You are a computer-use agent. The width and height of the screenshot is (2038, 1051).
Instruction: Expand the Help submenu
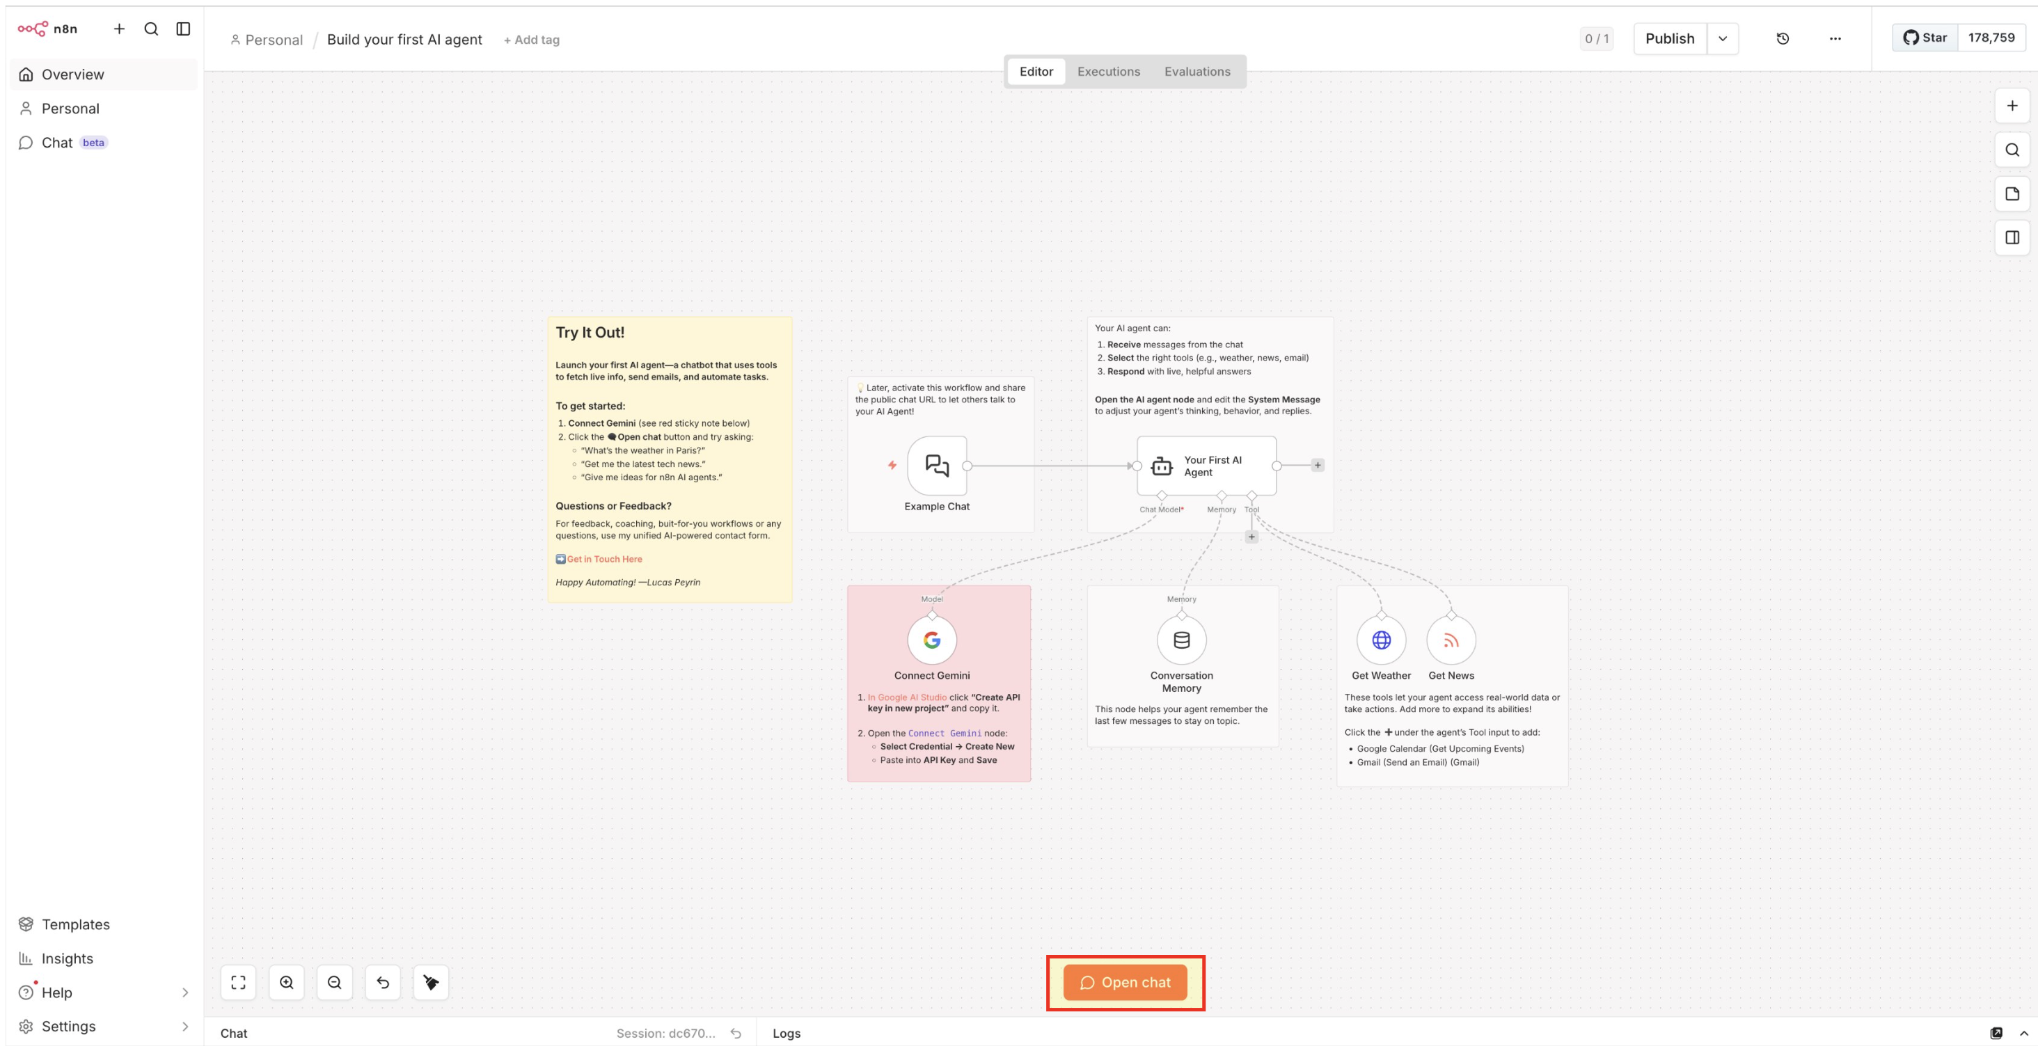point(185,993)
